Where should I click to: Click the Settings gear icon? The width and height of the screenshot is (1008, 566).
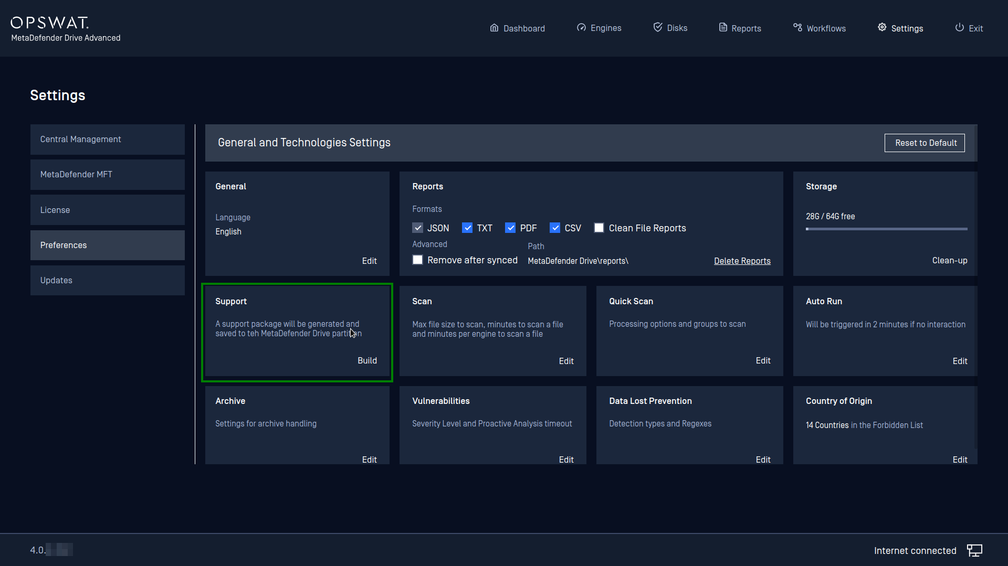tap(882, 27)
